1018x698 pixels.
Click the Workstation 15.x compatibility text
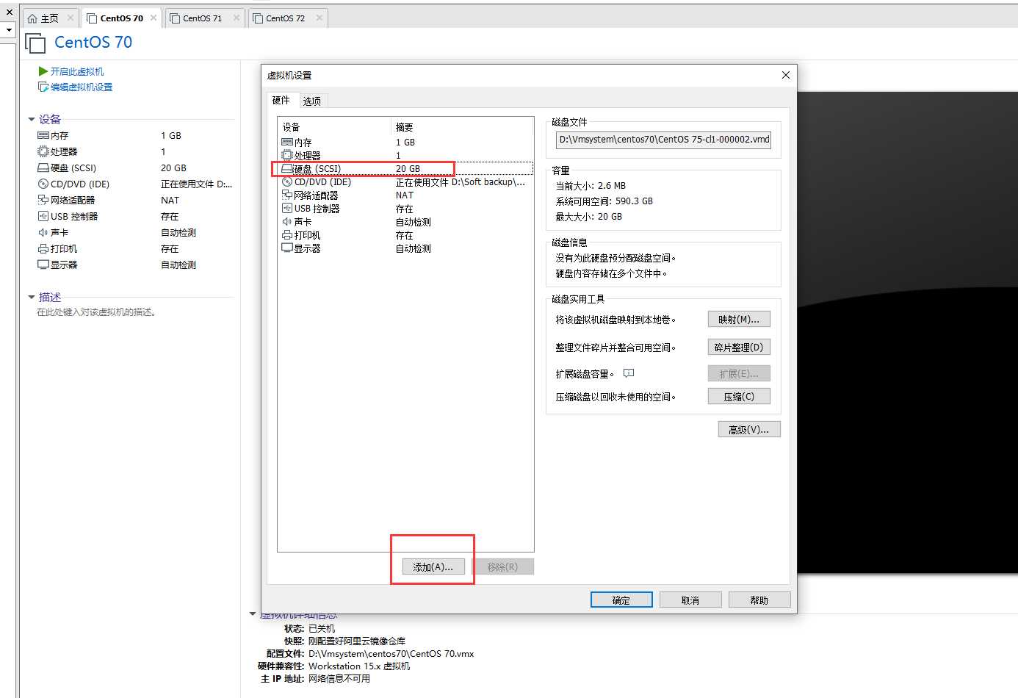[x=359, y=666]
